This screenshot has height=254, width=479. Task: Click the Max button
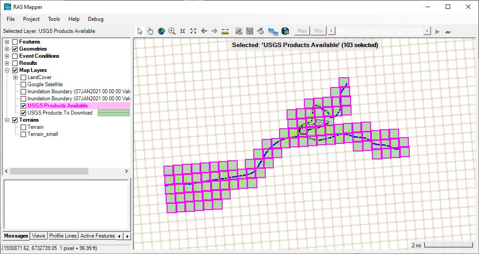(302, 31)
